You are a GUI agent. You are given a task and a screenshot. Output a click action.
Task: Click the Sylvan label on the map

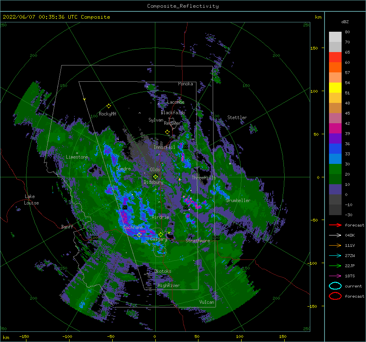point(156,120)
